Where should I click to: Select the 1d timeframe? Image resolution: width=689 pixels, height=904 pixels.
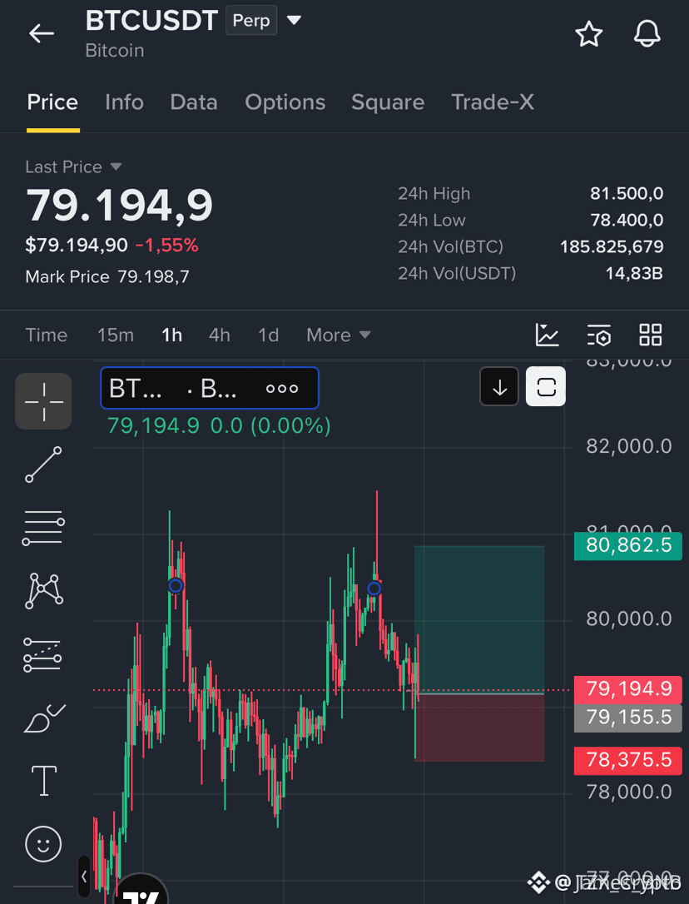(268, 335)
